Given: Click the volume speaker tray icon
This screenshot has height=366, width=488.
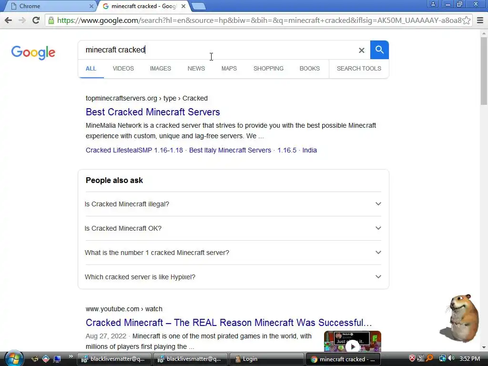Looking at the screenshot, I should pos(451,358).
